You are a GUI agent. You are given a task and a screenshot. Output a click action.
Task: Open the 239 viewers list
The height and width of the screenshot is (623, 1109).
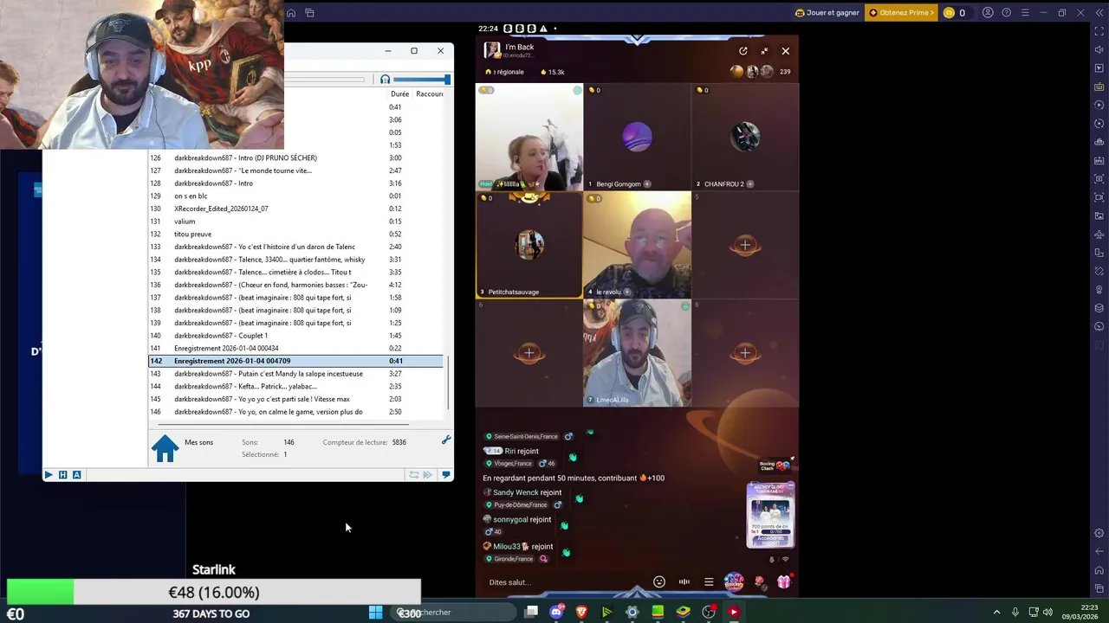point(785,72)
